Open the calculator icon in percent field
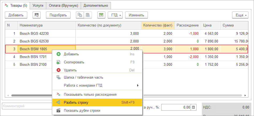The height and width of the screenshot is (116, 254). coord(194,107)
